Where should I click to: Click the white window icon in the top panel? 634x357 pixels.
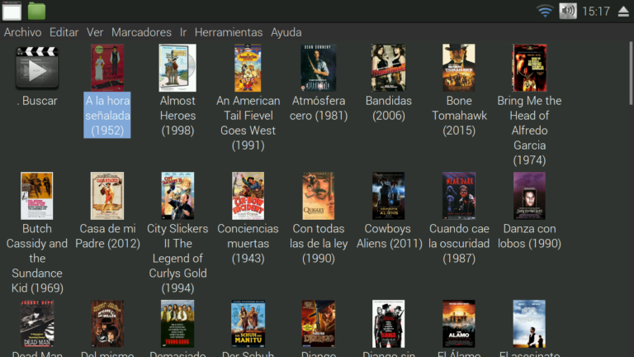[x=12, y=11]
